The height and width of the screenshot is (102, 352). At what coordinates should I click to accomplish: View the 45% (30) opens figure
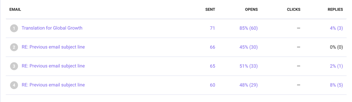[248, 47]
